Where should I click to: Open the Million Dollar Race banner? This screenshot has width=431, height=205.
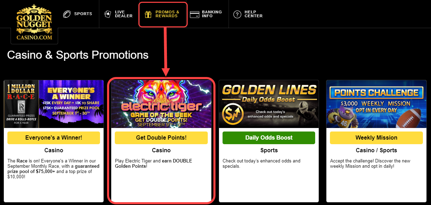[x=54, y=104]
